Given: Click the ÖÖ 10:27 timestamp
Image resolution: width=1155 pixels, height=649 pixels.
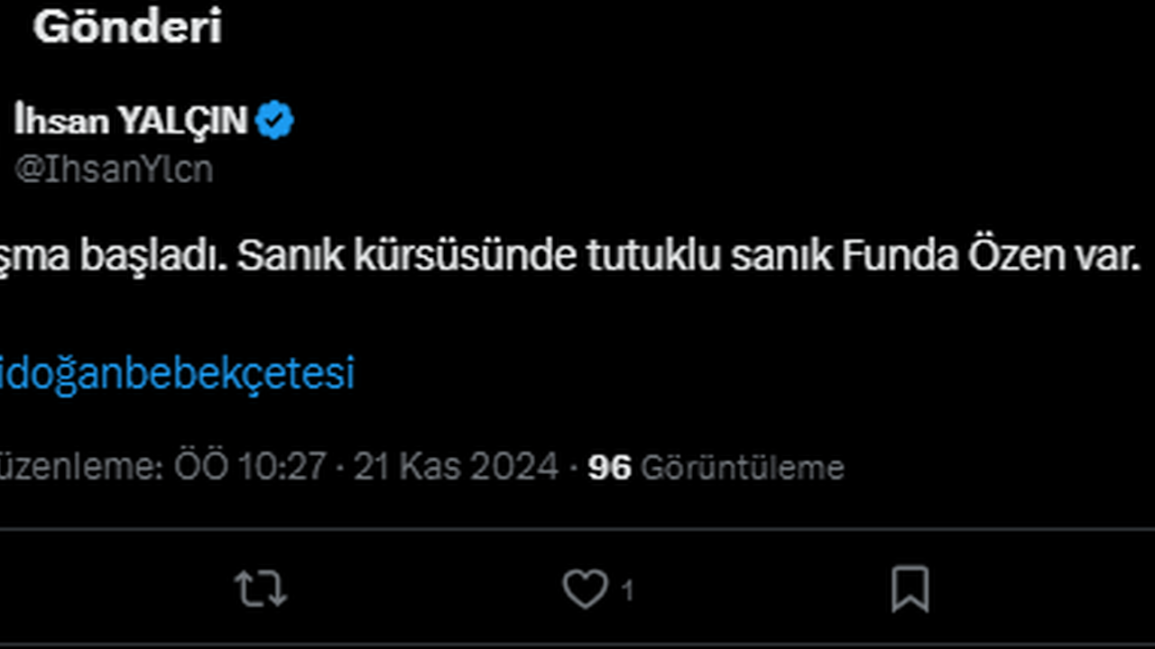Looking at the screenshot, I should click(250, 467).
